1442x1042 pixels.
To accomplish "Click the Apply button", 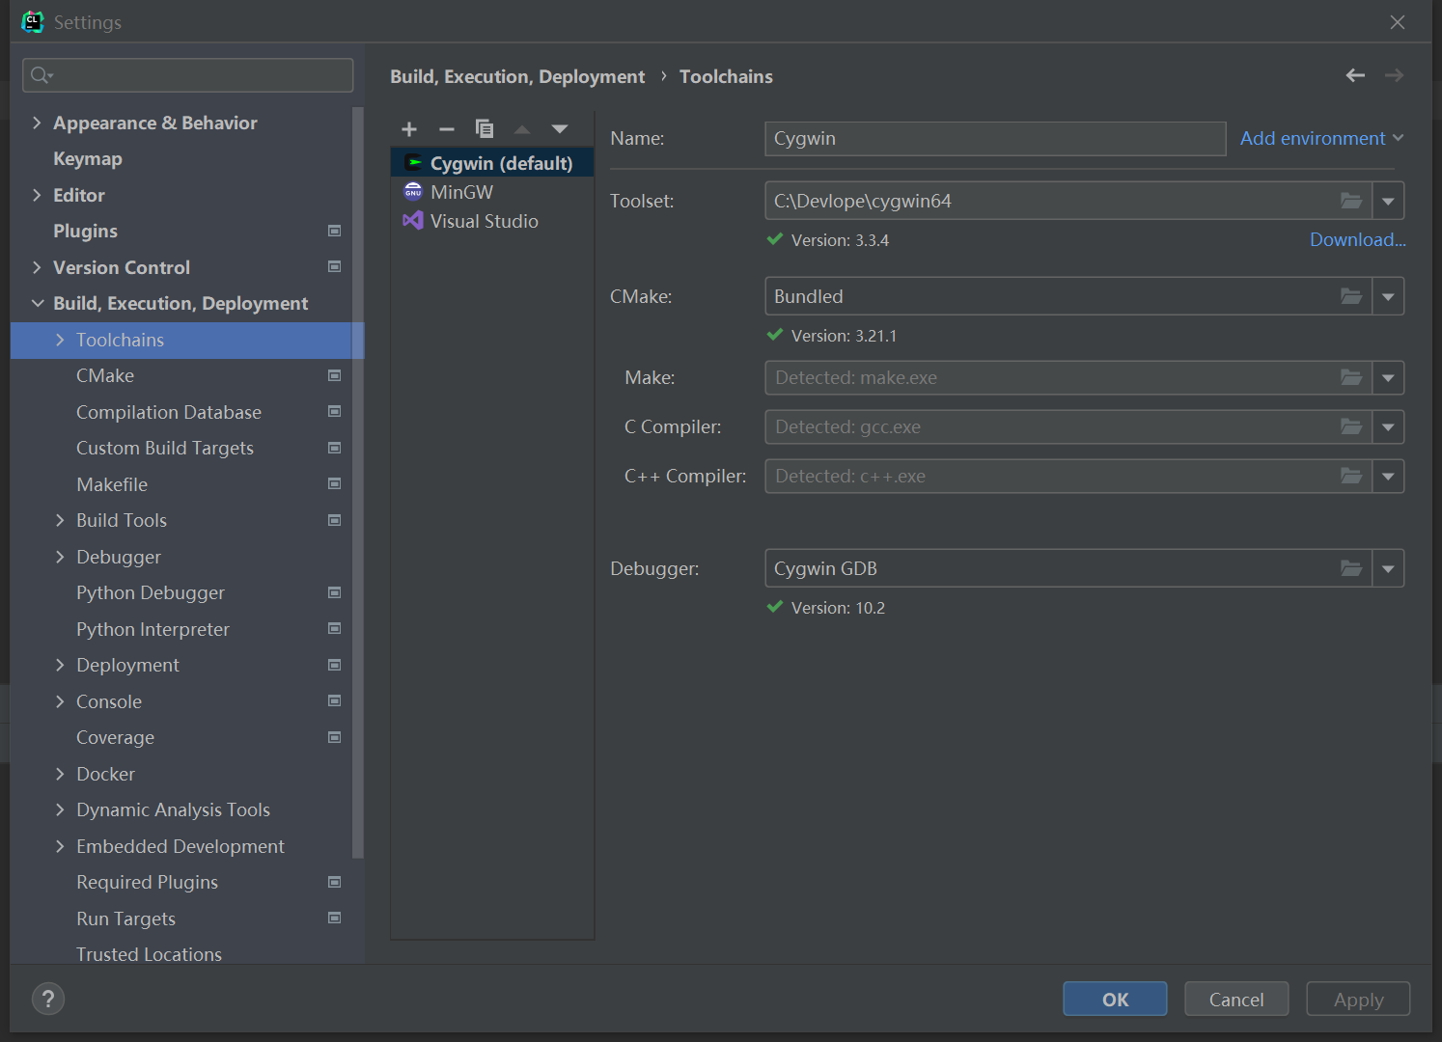I will pyautogui.click(x=1358, y=1000).
